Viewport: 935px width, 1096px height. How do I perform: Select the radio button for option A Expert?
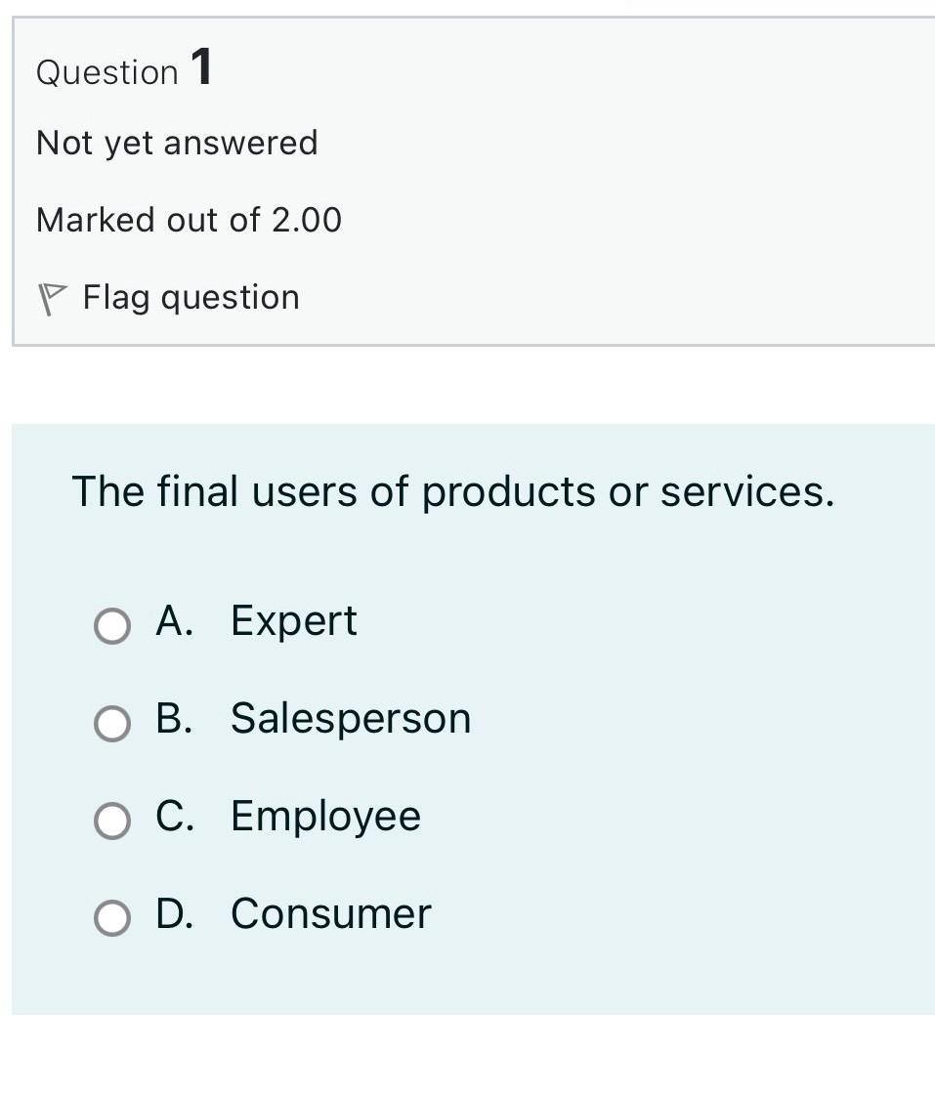(111, 626)
